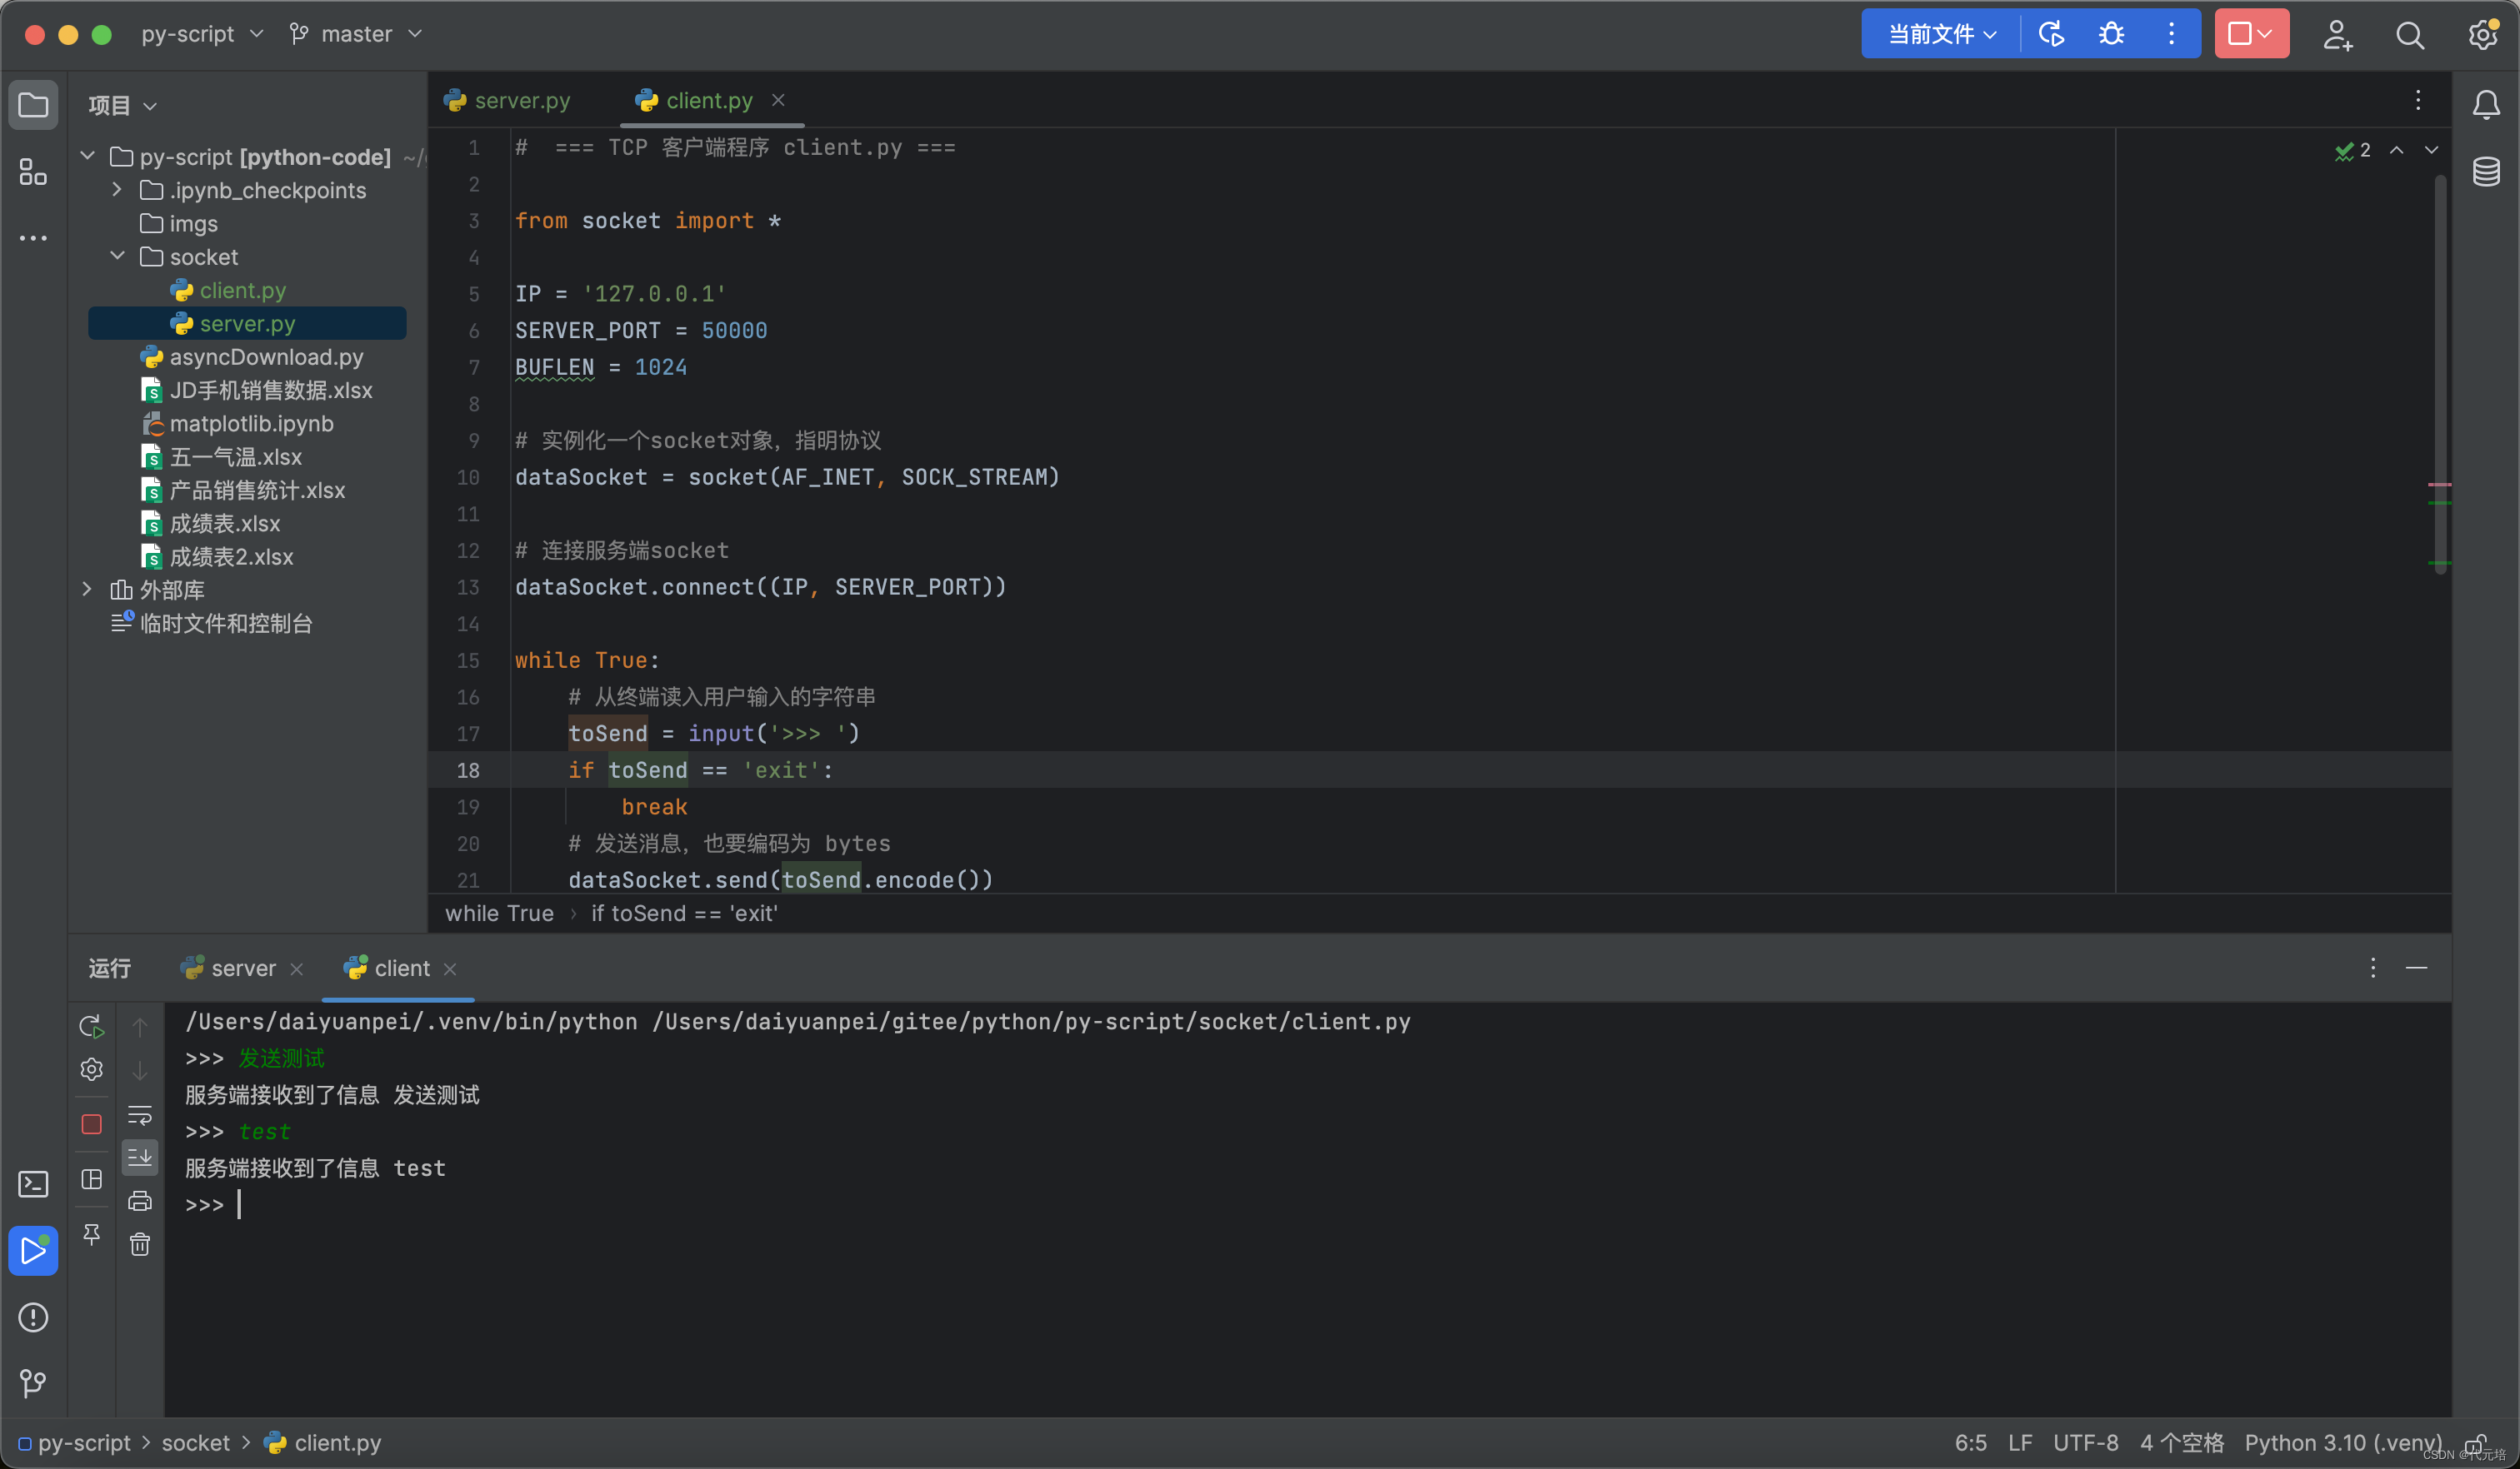Open the Run tool window icon
Viewport: 2520px width, 1469px height.
pos(33,1250)
